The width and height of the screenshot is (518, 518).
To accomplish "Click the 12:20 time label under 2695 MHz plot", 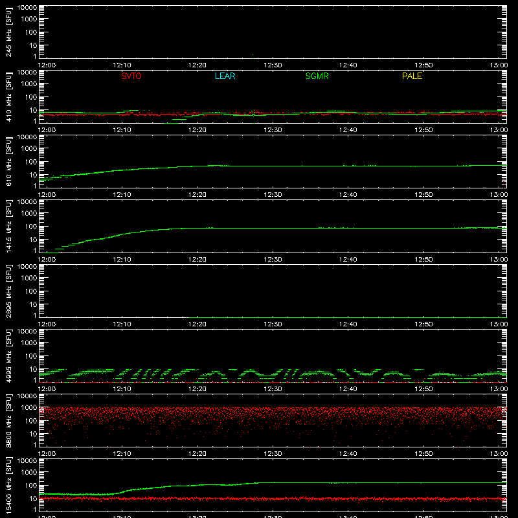I will point(197,324).
